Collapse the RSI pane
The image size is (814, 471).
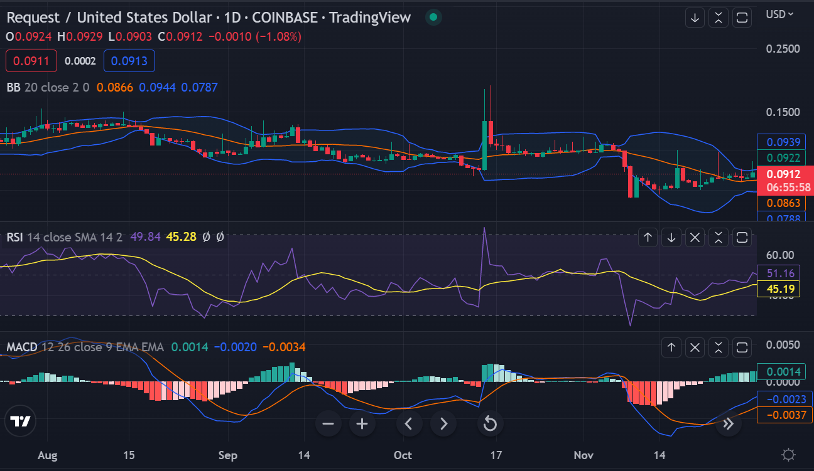click(719, 237)
